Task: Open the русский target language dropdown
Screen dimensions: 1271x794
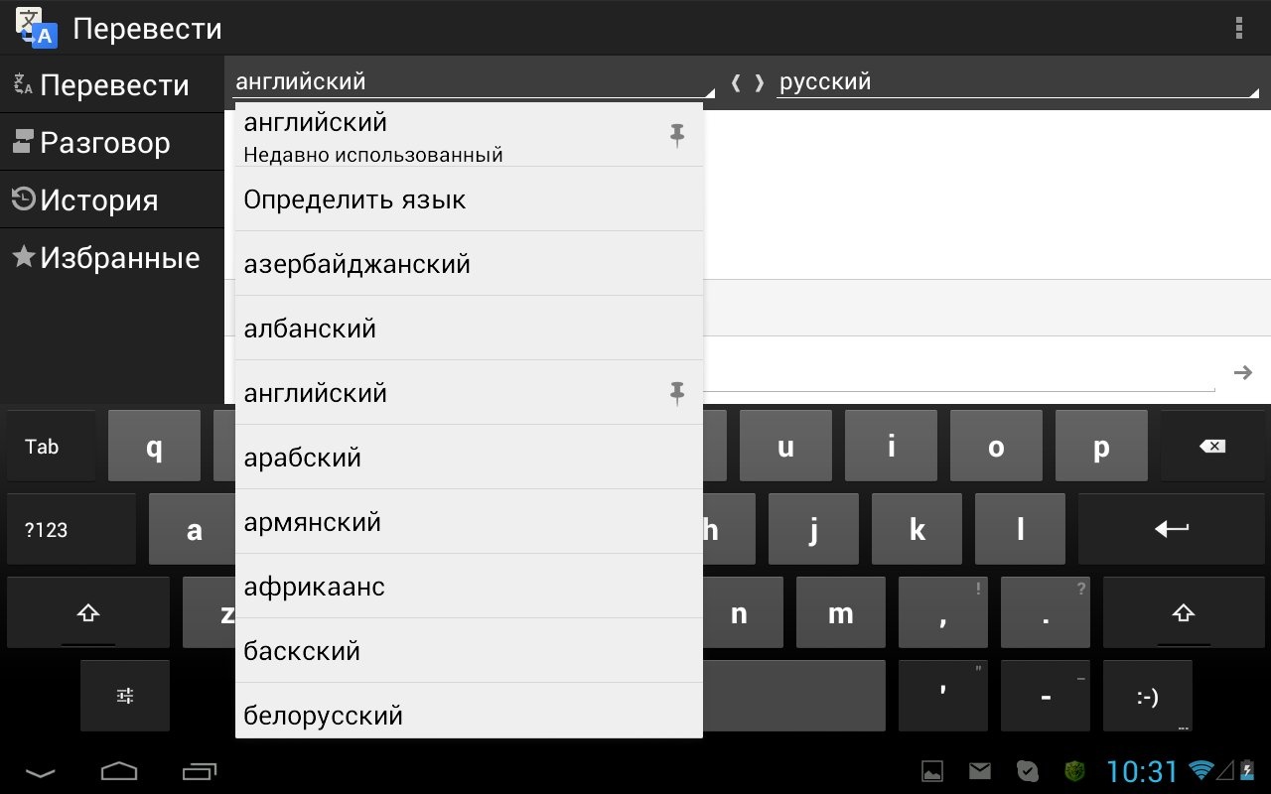Action: point(1017,82)
